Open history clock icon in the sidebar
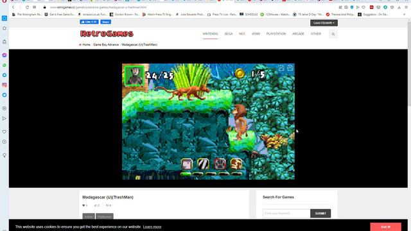This screenshot has width=411, height=231. tap(4, 142)
